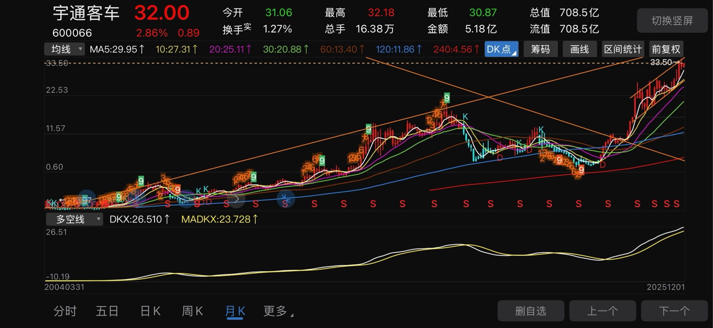Tap 删自选 to remove from watchlist

click(x=531, y=311)
